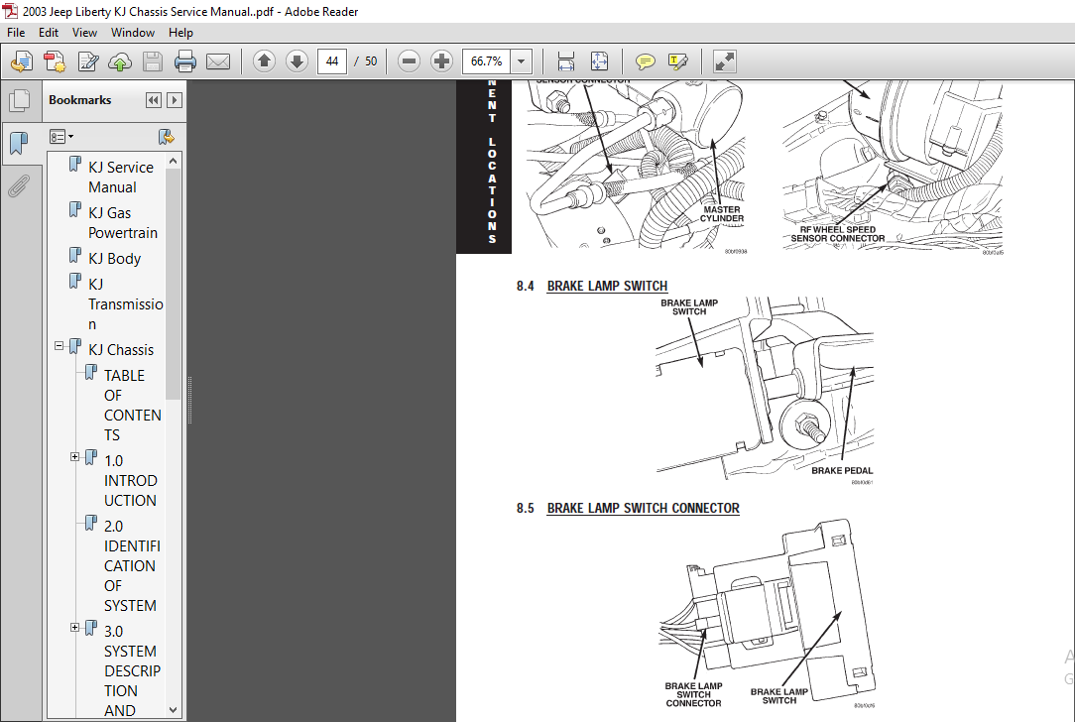
Task: Open the KJ Body bookmark
Action: click(x=114, y=259)
